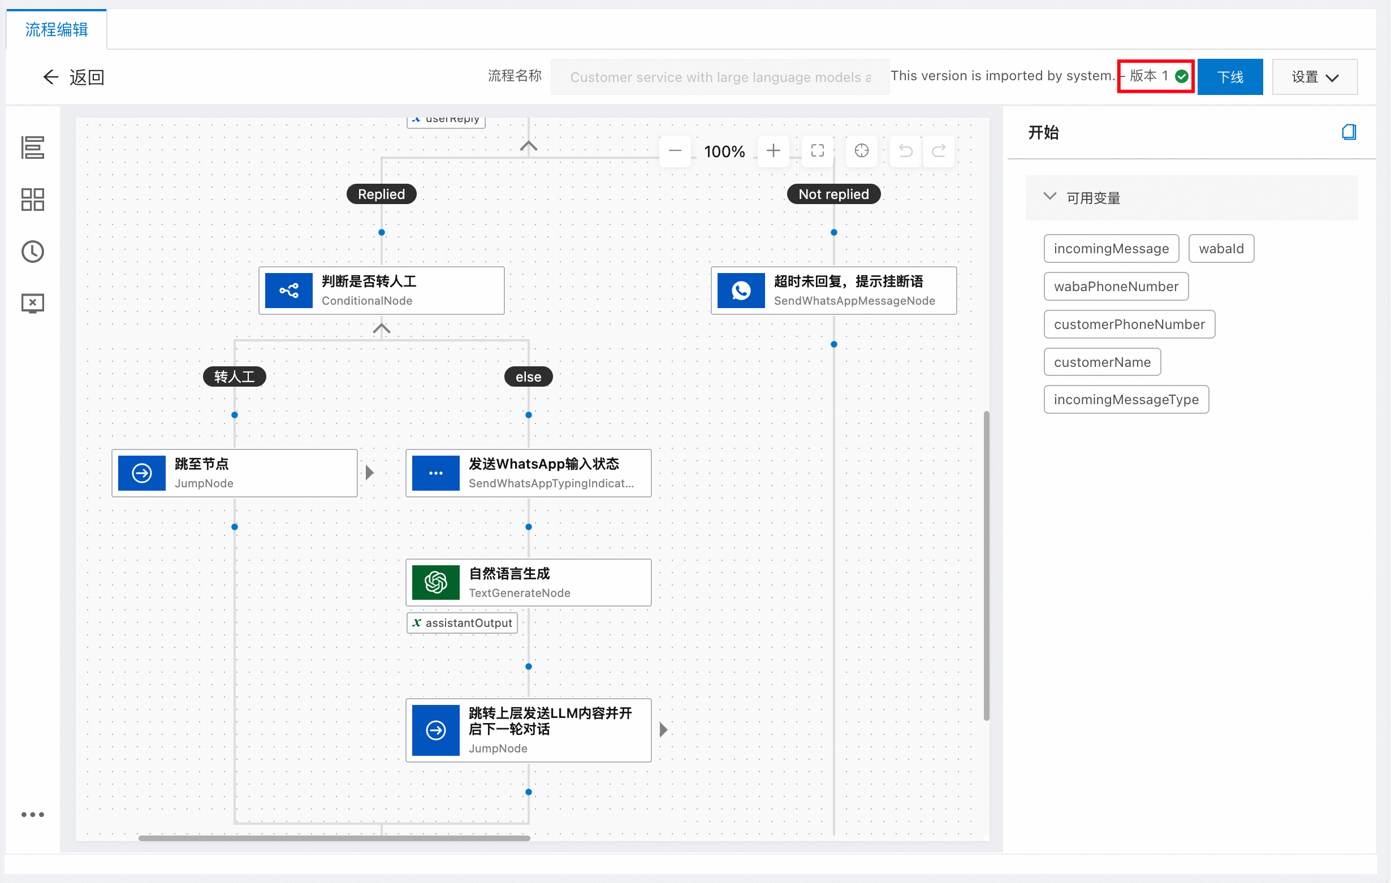The image size is (1391, 883).
Task: Collapse branches under 判断是否转人工 node
Action: 381,328
